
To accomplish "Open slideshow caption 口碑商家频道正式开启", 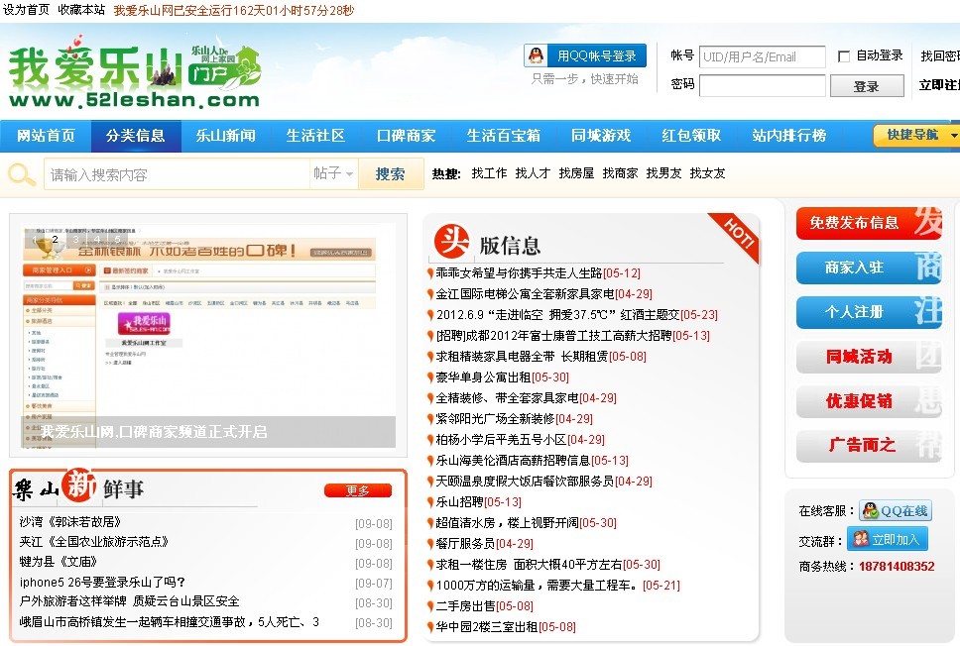I will click(x=154, y=432).
